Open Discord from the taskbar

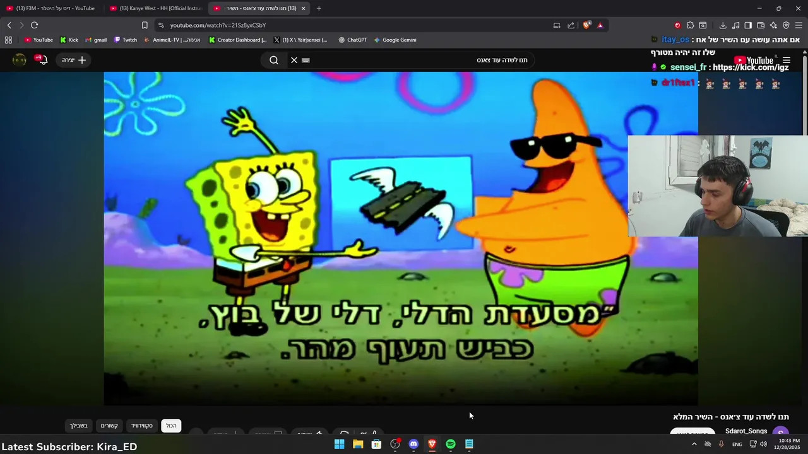pos(413,444)
